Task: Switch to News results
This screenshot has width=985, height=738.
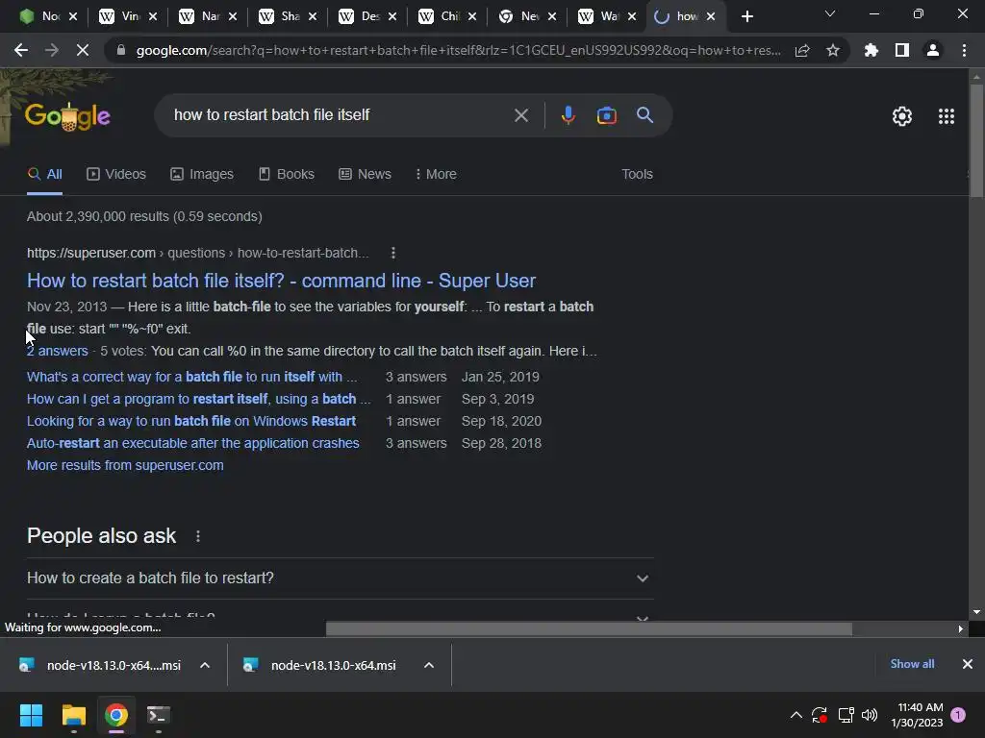Action: [365, 174]
